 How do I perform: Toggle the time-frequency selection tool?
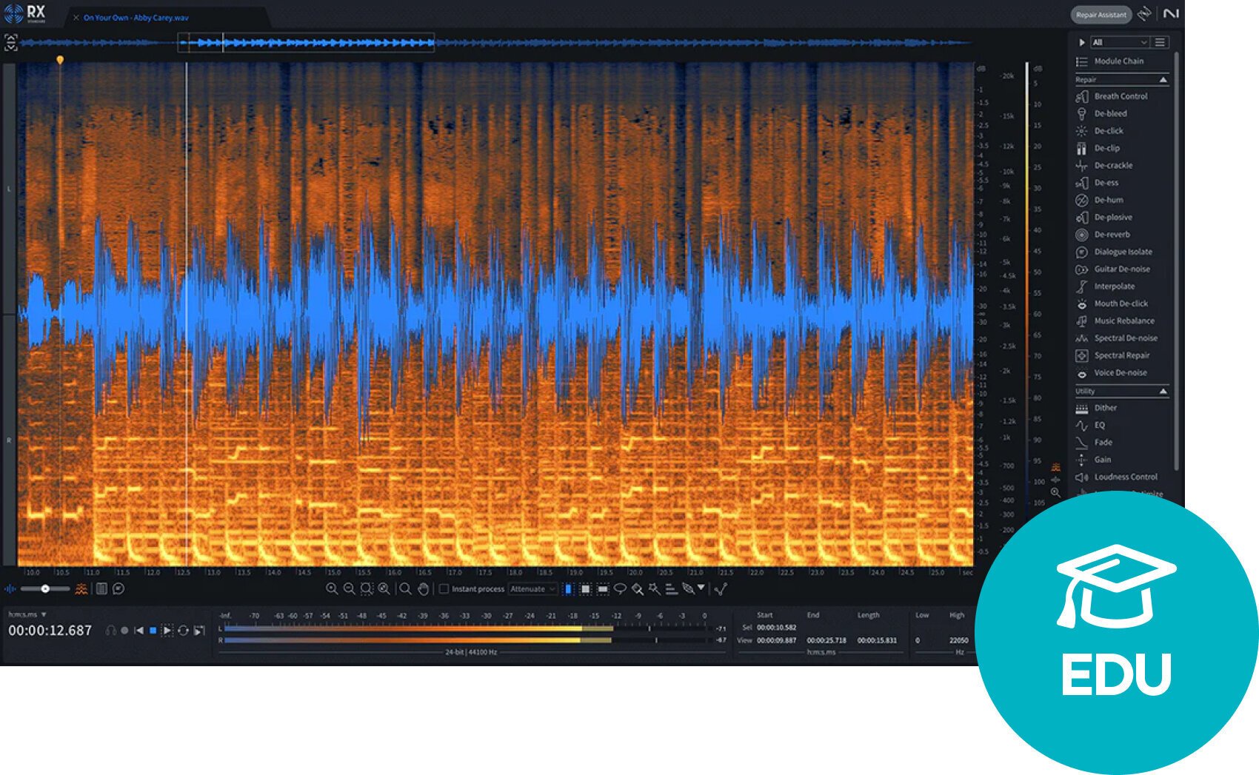(585, 589)
